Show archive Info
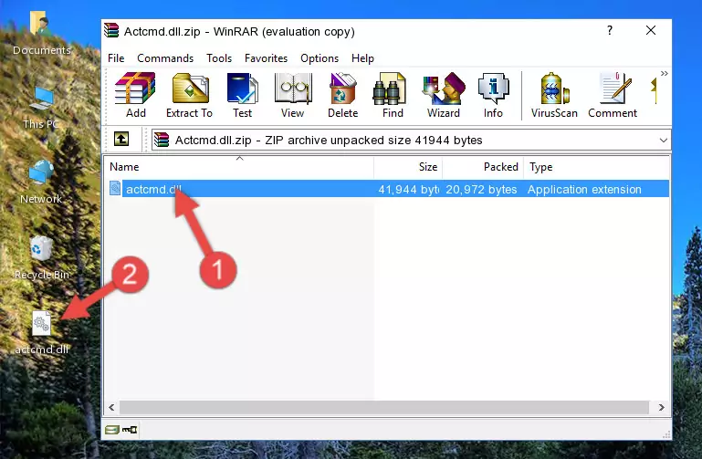Screen dimensions: 702x459 pos(493,95)
